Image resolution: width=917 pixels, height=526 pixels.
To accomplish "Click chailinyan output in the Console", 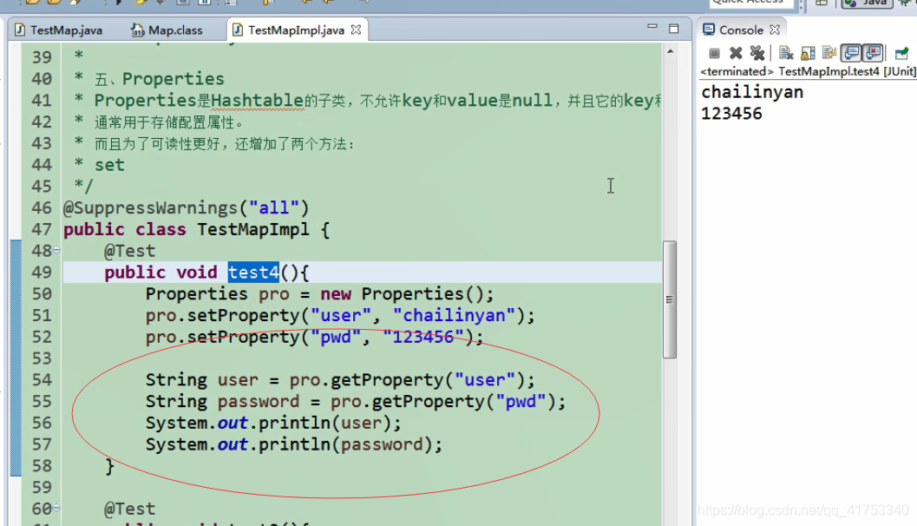I will point(752,92).
